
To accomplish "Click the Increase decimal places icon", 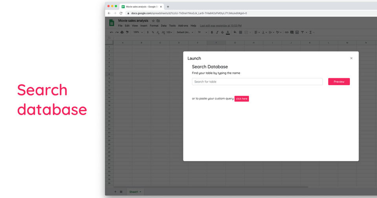I will coord(163,32).
